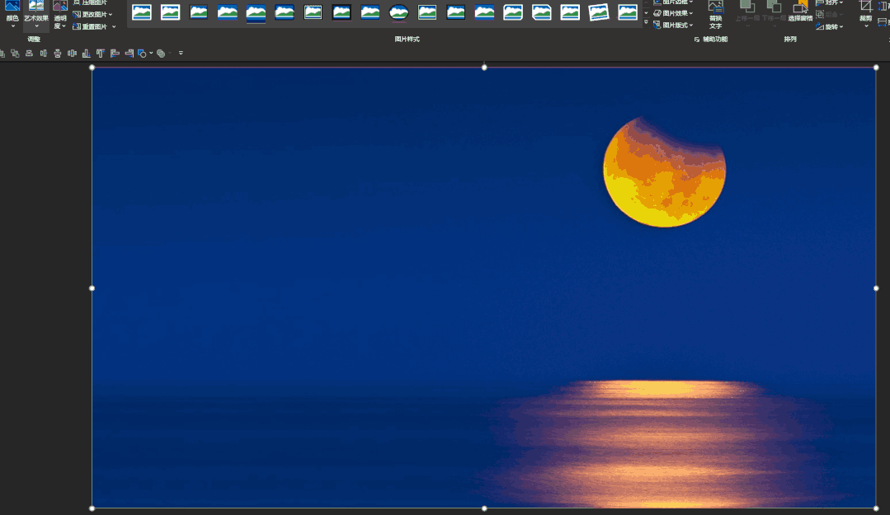Click the merge shapes icon in quick toolbar
This screenshot has height=515, width=890.
pos(161,54)
